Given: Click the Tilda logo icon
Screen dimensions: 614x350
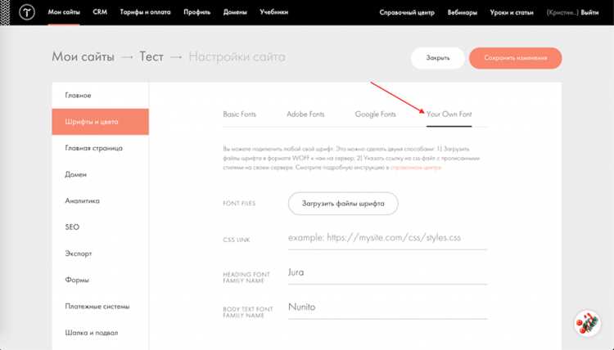Looking at the screenshot, I should click(27, 12).
